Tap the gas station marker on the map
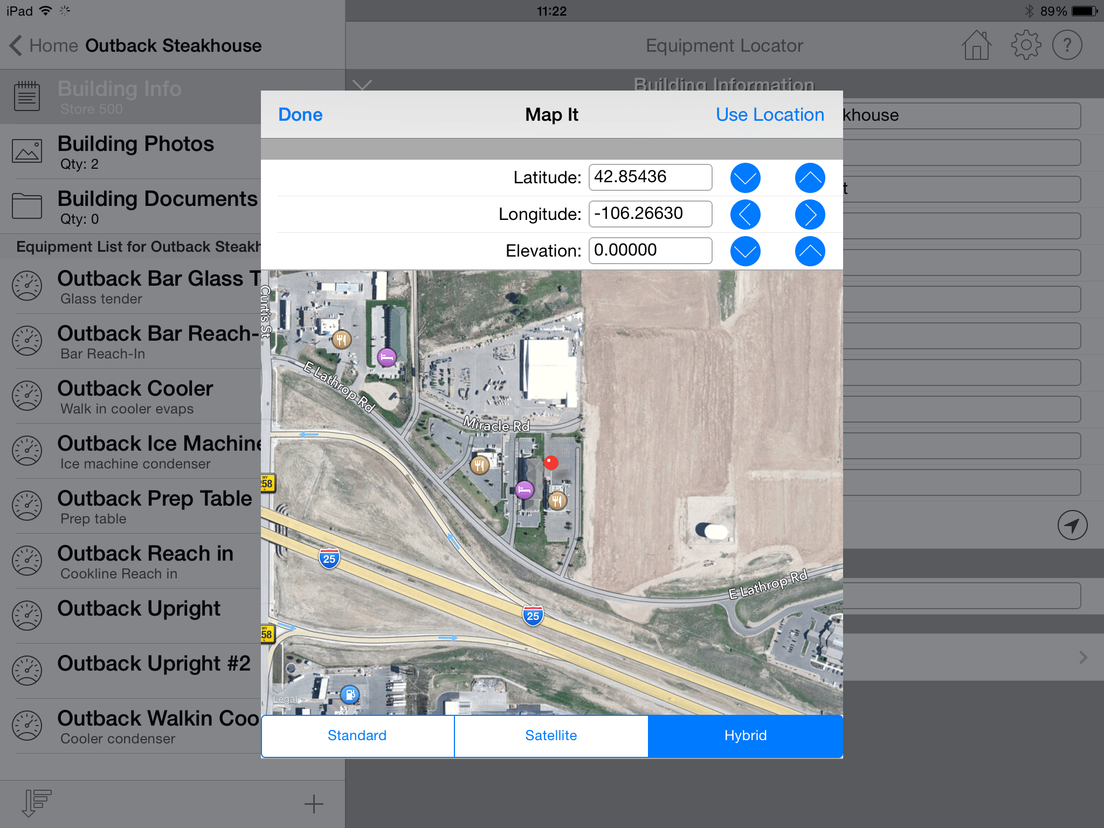The width and height of the screenshot is (1104, 828). (x=350, y=694)
